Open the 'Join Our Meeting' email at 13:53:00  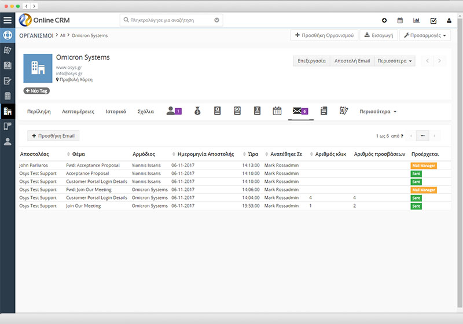pyautogui.click(x=83, y=205)
